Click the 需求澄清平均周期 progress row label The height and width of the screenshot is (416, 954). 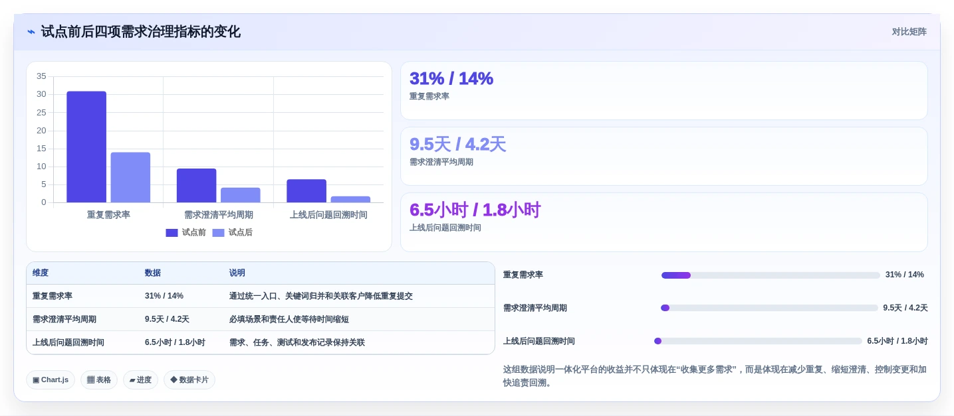point(535,308)
